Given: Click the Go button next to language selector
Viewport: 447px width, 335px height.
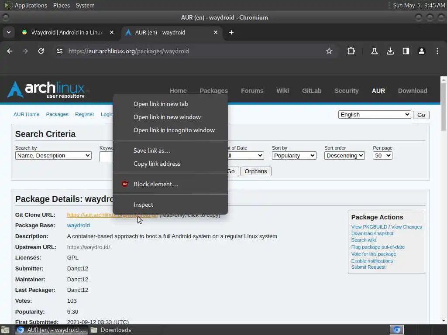Looking at the screenshot, I should pyautogui.click(x=421, y=115).
